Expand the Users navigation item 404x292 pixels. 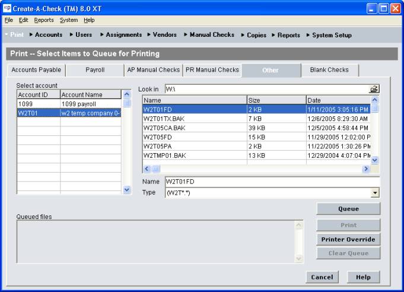click(81, 34)
